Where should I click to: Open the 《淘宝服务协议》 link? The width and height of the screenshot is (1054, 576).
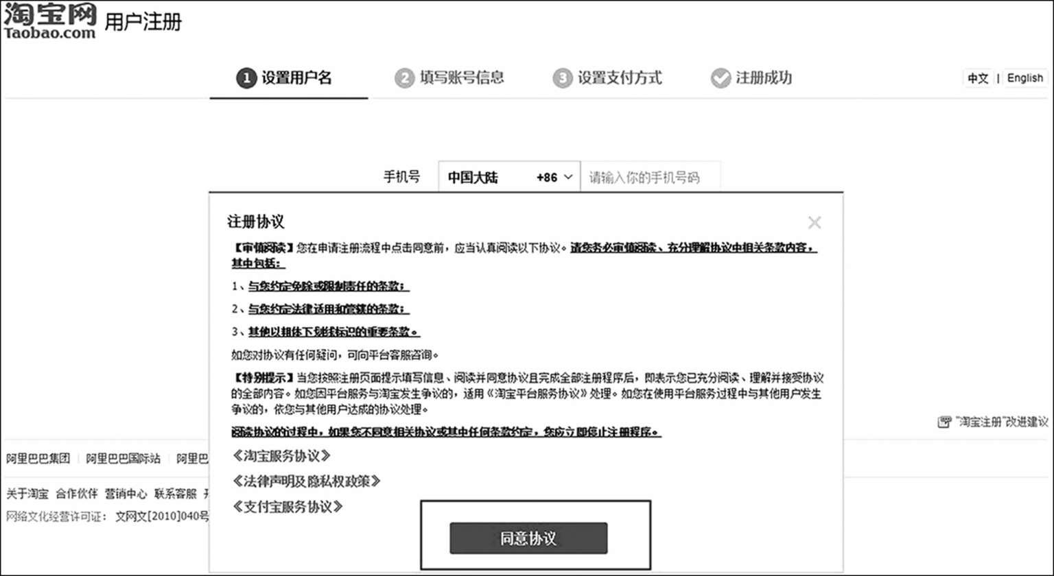[283, 455]
